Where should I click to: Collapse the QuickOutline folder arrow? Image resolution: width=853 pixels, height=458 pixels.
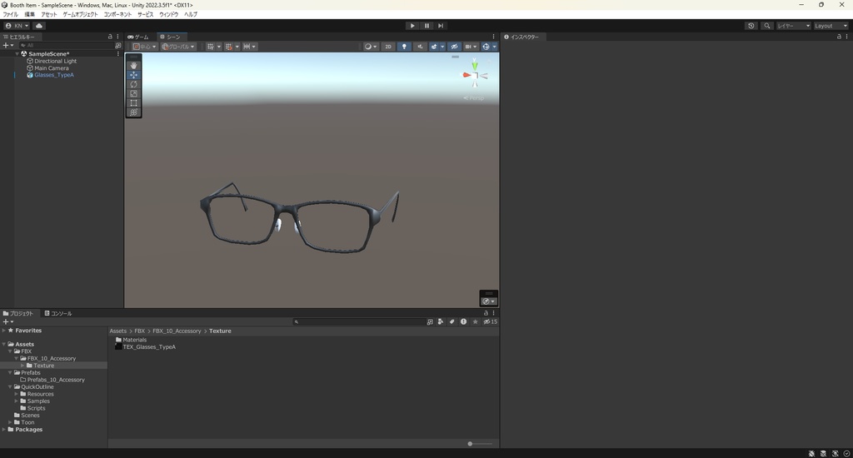tap(10, 386)
